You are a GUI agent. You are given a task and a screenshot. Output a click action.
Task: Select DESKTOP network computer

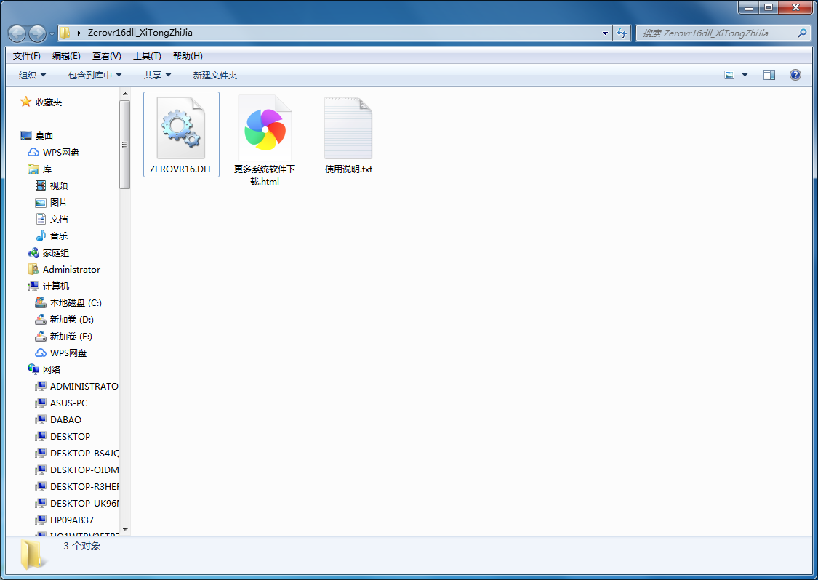(63, 436)
